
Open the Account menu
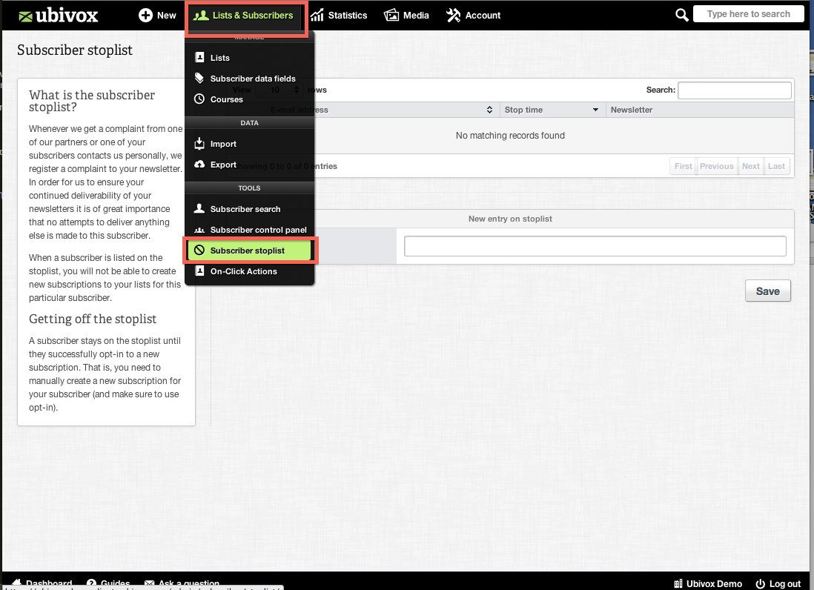coord(474,15)
